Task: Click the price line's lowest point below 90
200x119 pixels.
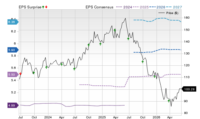Action: click(171, 106)
